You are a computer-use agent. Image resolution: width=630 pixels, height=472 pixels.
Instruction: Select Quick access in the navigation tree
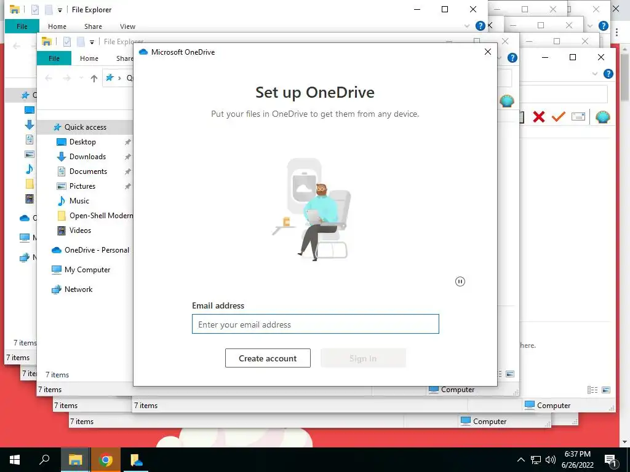(85, 127)
